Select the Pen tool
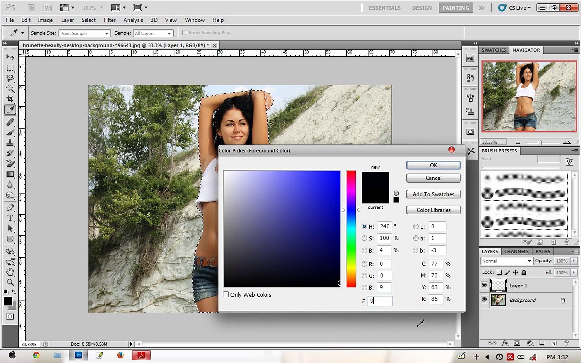 coord(10,207)
